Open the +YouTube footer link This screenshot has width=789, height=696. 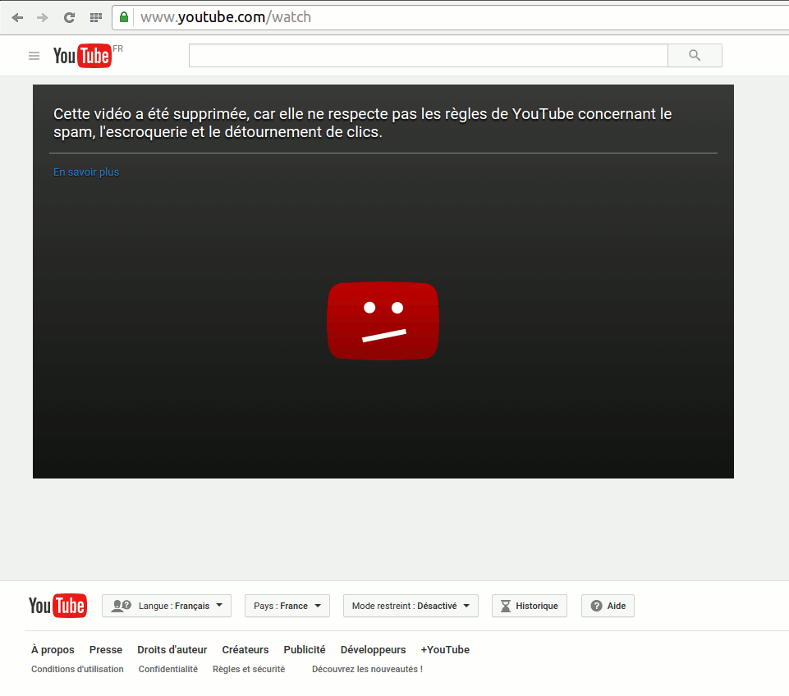445,650
